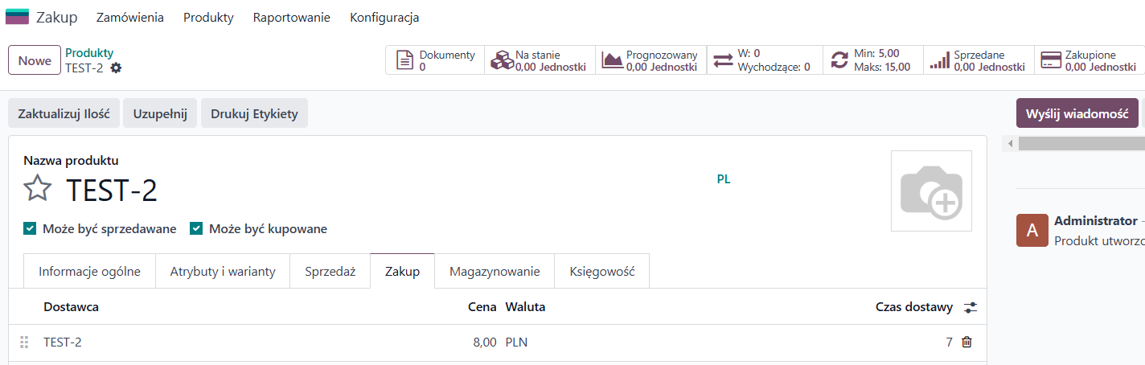
Task: Click the PLN currency cell
Action: tap(516, 342)
